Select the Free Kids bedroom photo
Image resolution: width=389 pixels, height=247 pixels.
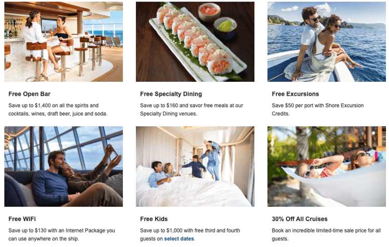pyautogui.click(x=195, y=167)
